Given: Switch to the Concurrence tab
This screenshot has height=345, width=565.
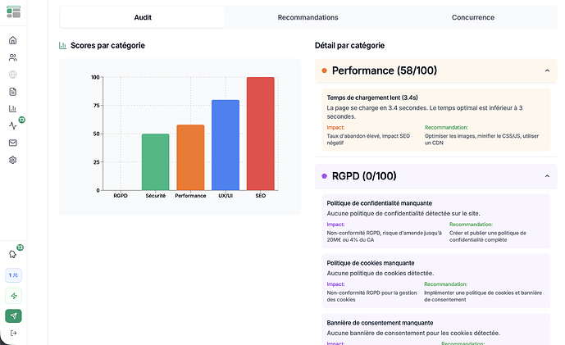Looking at the screenshot, I should click(x=472, y=17).
